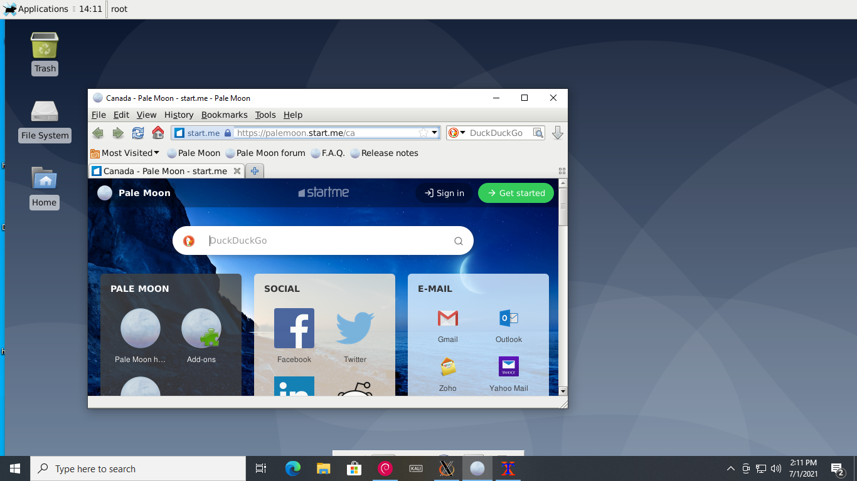Image resolution: width=857 pixels, height=481 pixels.
Task: Open the Twitter tile
Action: point(355,336)
